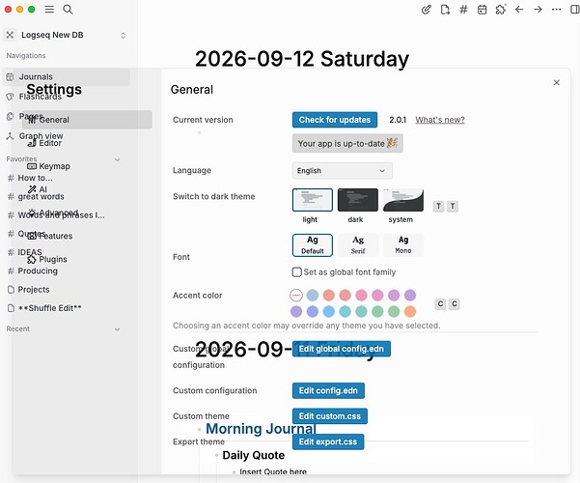Toggle the right sidebar panel icon
This screenshot has height=483, width=580.
tap(575, 10)
